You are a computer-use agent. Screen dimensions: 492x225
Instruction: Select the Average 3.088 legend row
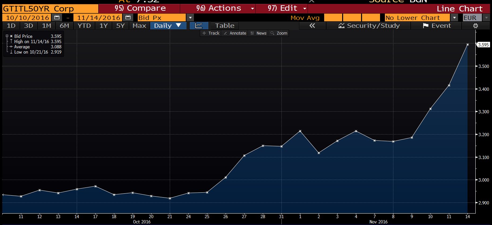(x=36, y=47)
